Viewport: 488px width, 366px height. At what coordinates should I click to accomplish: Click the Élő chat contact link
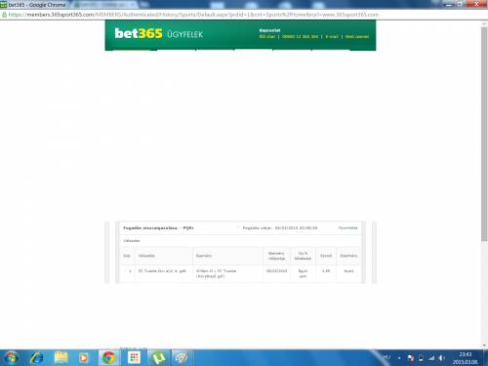pyautogui.click(x=267, y=36)
